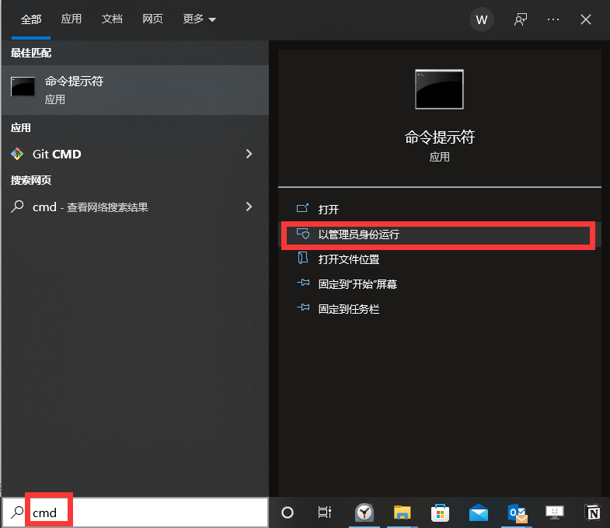The image size is (610, 528).
Task: Click the search box magnifier icon
Action: [17, 512]
